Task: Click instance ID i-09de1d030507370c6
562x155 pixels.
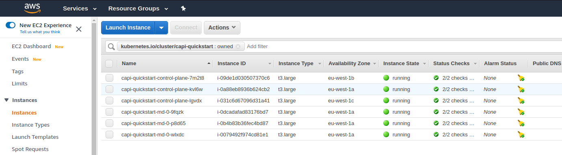Action: pos(244,78)
